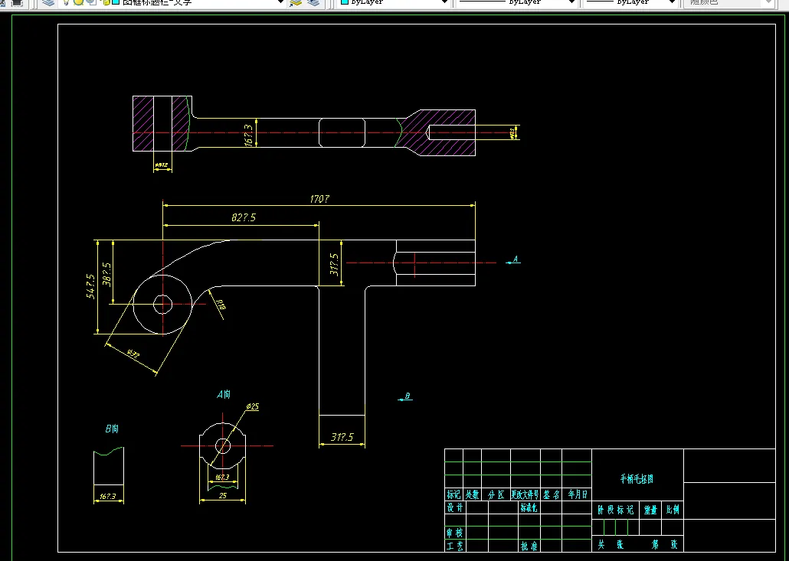789x561 pixels.
Task: Select the title text 手柄毛坯图
Action: pyautogui.click(x=637, y=479)
